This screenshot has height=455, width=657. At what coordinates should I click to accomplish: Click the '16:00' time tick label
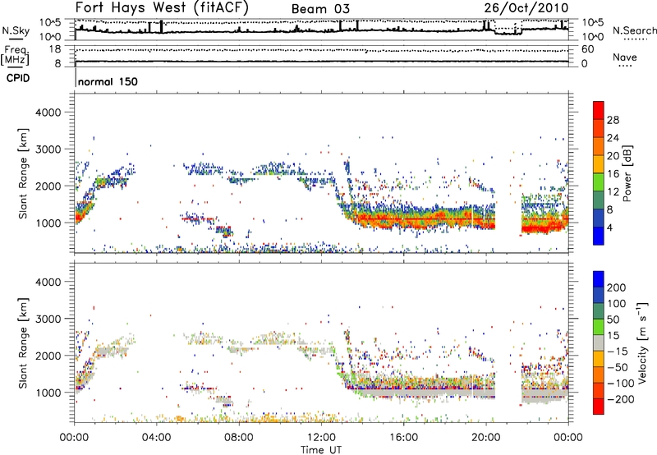point(403,438)
